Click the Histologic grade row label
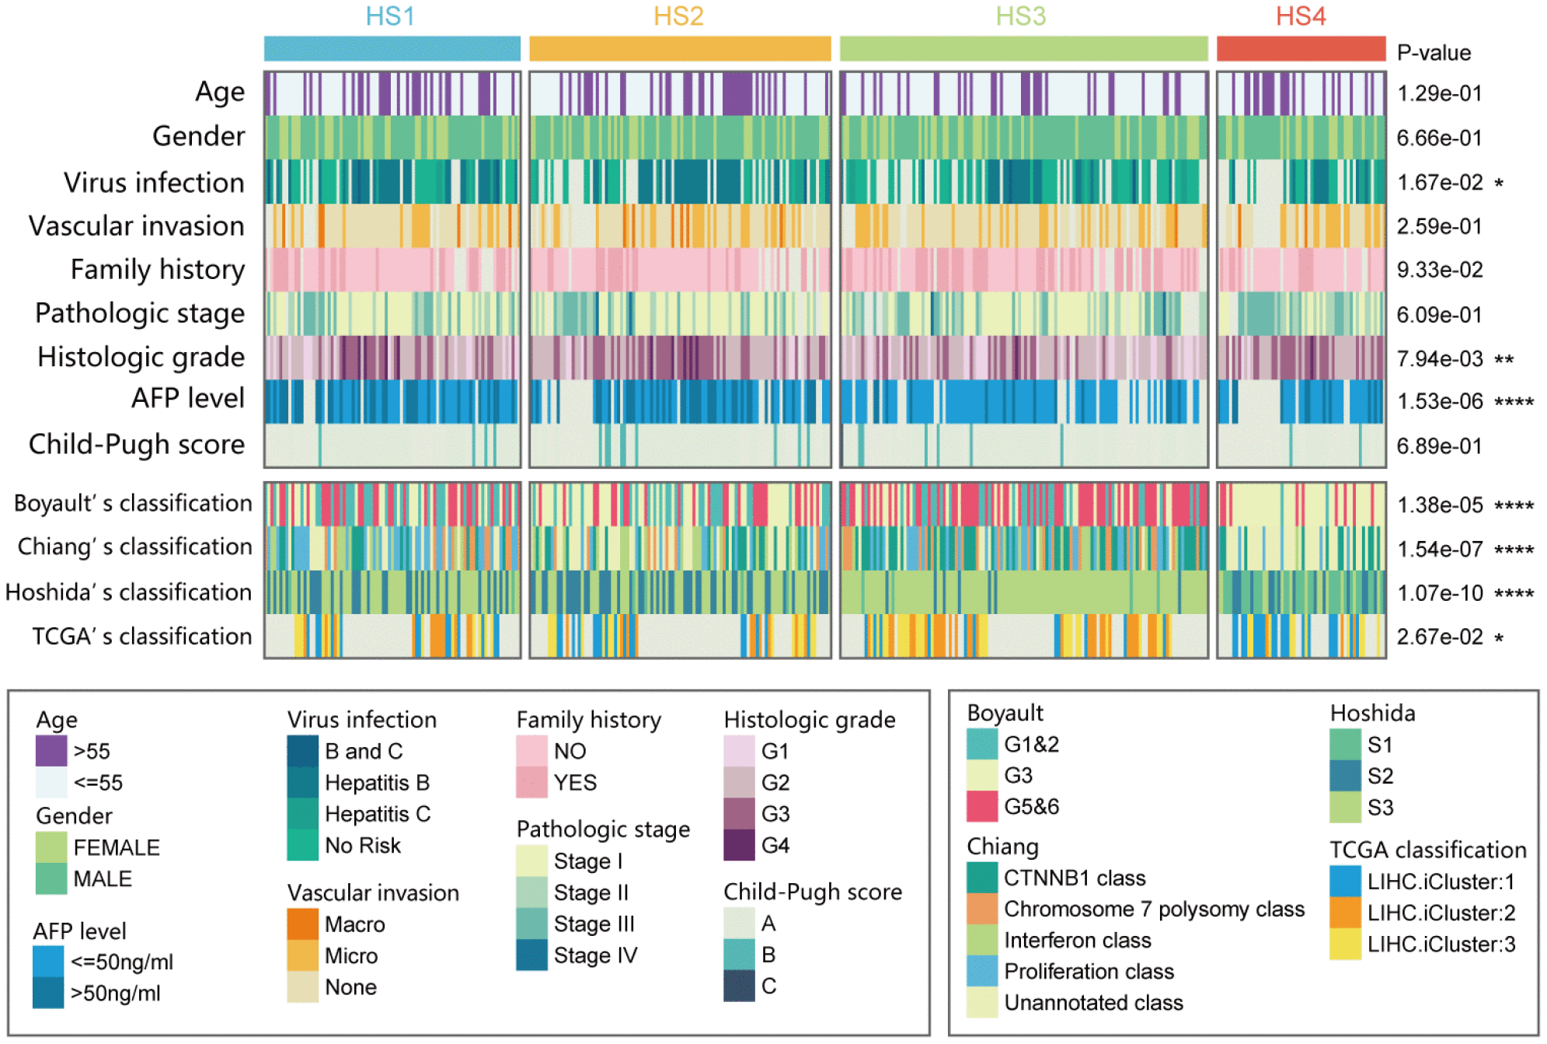This screenshot has height=1044, width=1547. point(141,357)
